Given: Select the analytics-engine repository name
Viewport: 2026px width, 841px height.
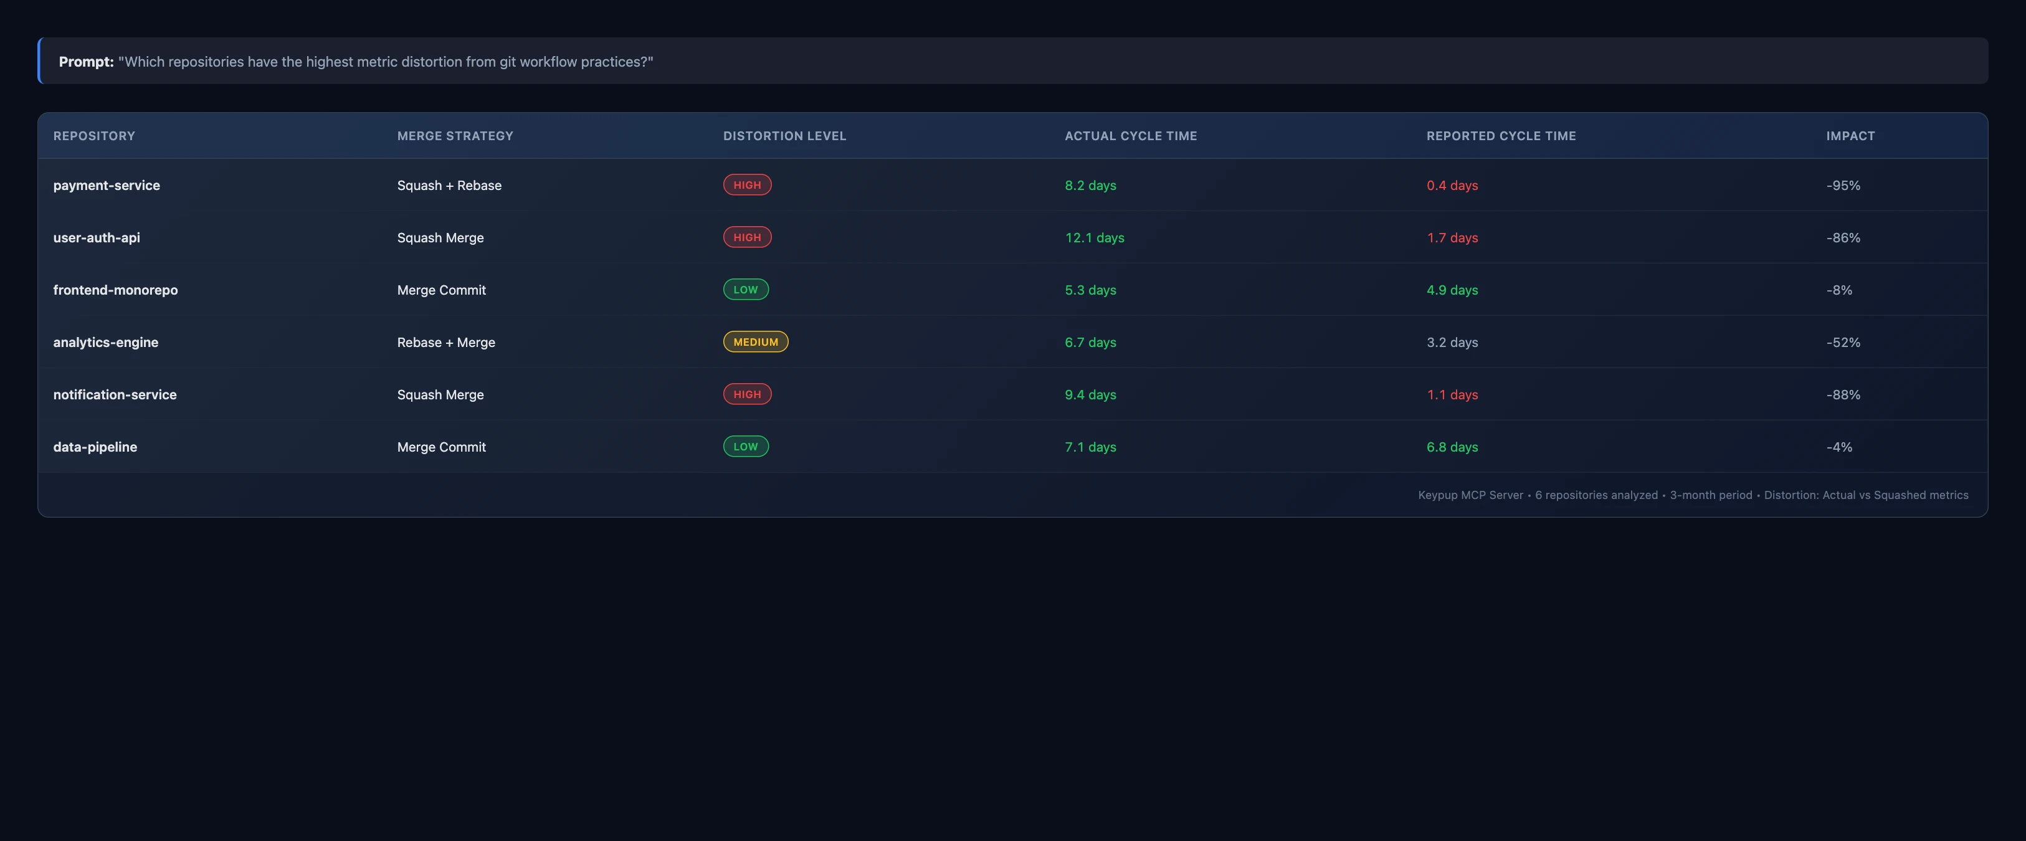Looking at the screenshot, I should tap(106, 342).
